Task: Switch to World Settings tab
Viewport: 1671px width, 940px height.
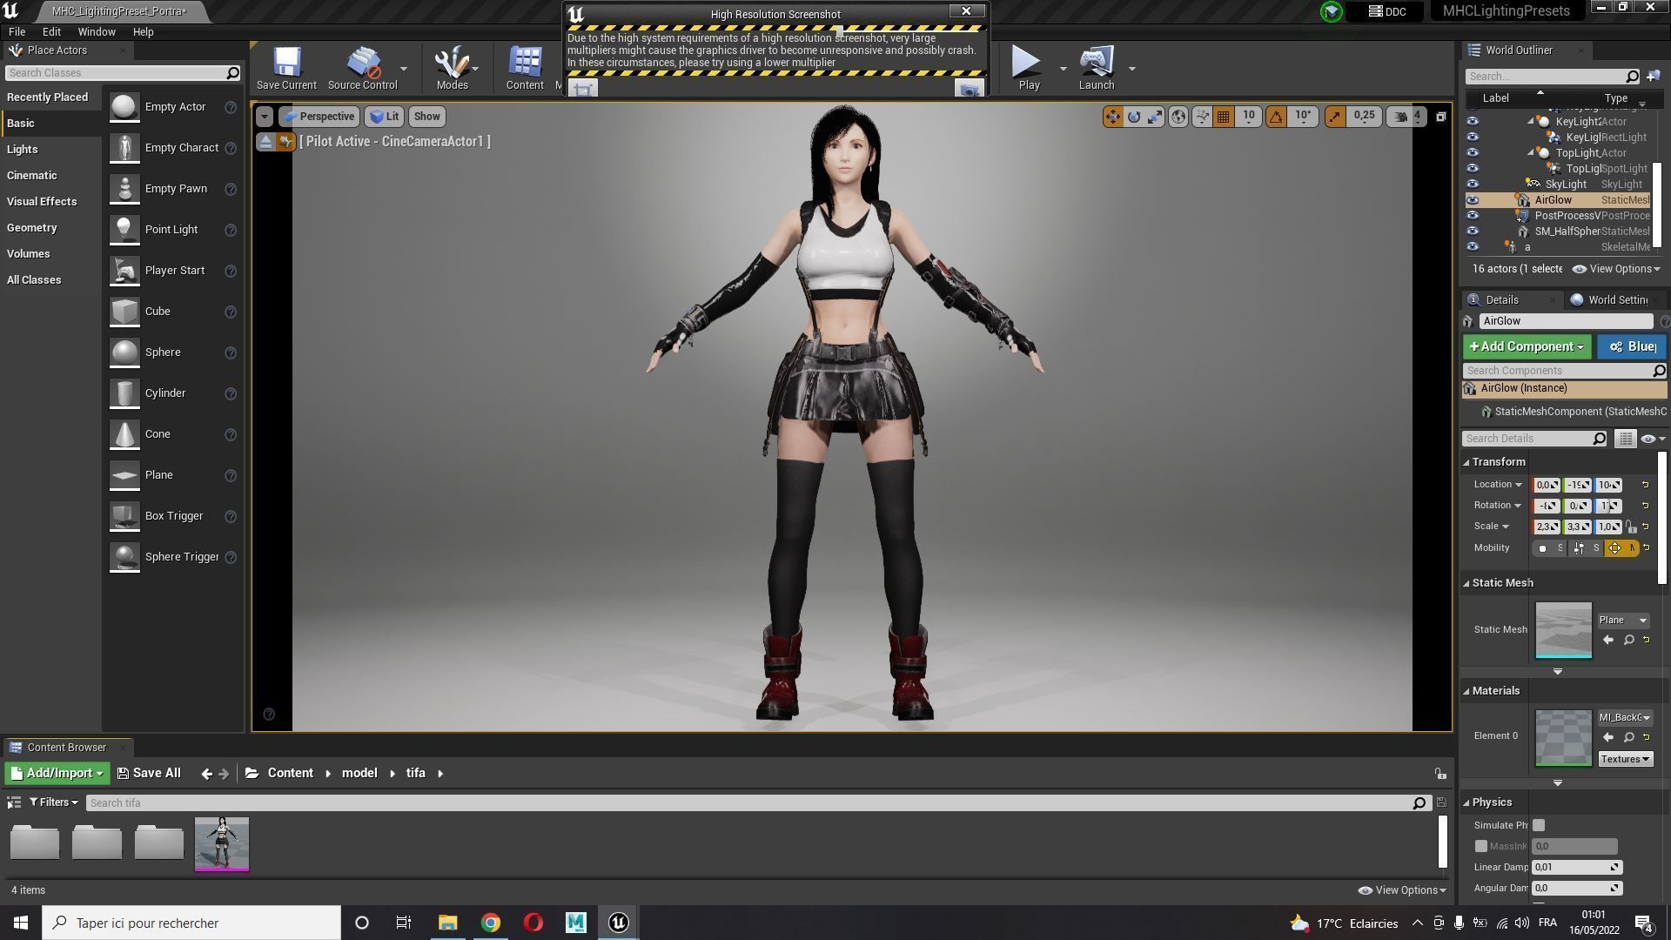Action: pos(1617,300)
